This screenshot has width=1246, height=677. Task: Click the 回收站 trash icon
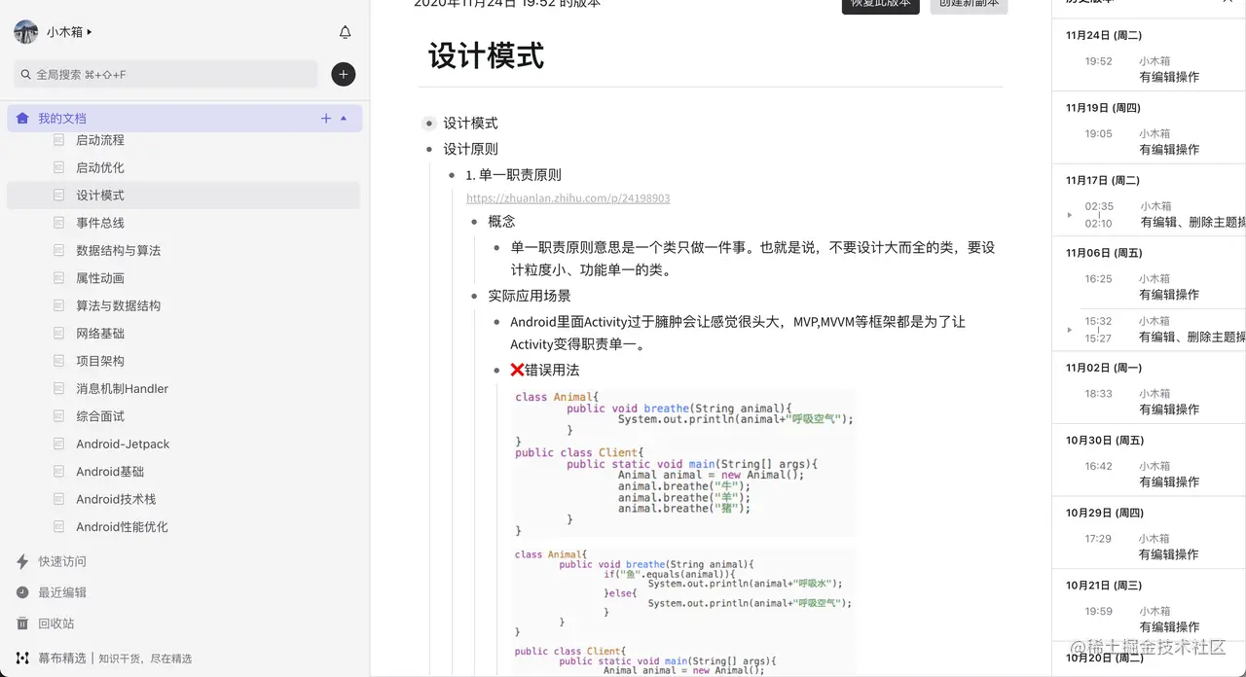click(x=22, y=624)
